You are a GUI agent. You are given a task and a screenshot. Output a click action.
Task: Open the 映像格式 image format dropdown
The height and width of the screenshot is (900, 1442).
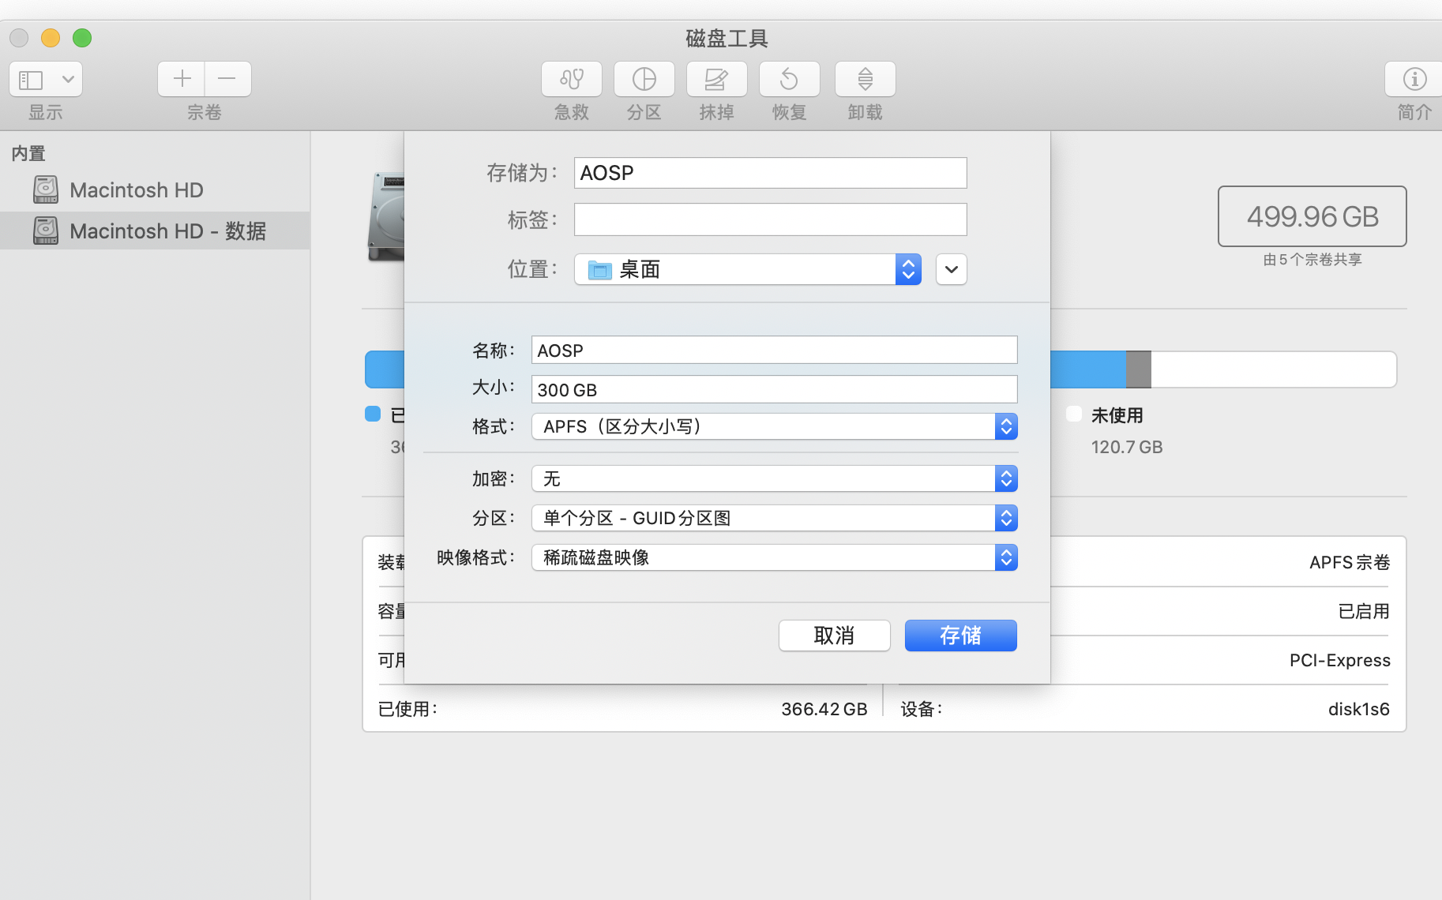(x=774, y=557)
